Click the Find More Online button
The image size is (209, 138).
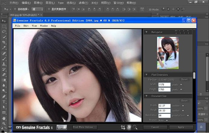coord(85,127)
